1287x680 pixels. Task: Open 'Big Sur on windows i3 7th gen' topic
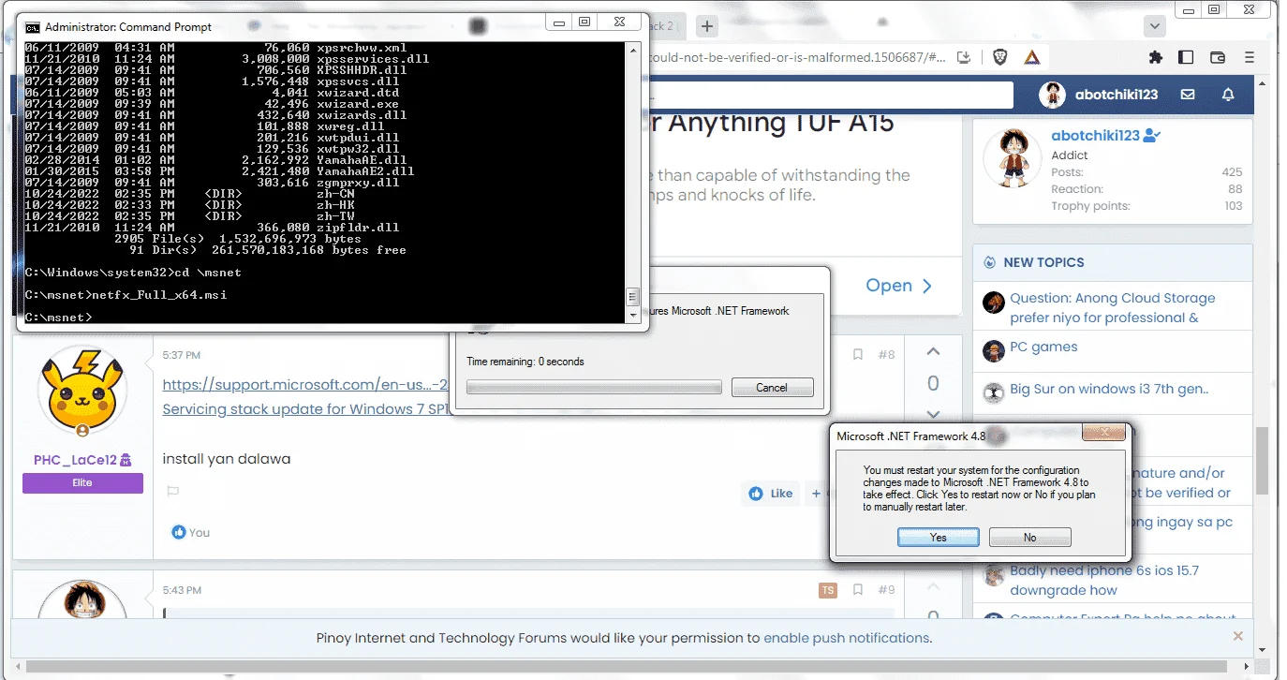pos(1109,389)
